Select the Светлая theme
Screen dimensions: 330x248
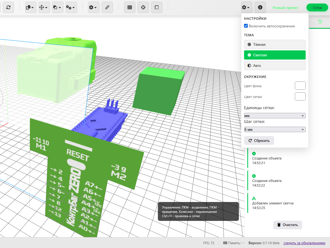(x=275, y=55)
